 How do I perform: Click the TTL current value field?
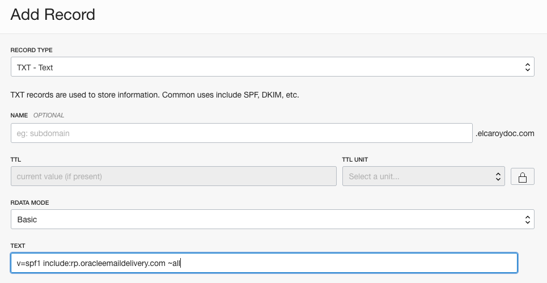click(x=173, y=176)
